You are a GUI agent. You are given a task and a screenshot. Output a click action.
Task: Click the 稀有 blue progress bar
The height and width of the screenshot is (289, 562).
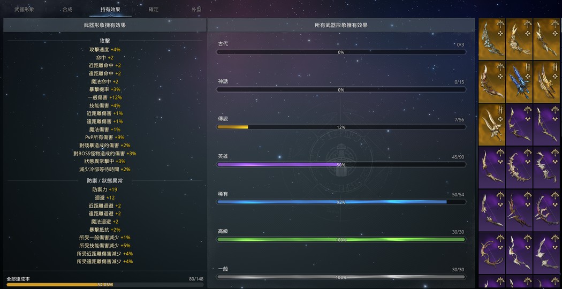pos(341,202)
